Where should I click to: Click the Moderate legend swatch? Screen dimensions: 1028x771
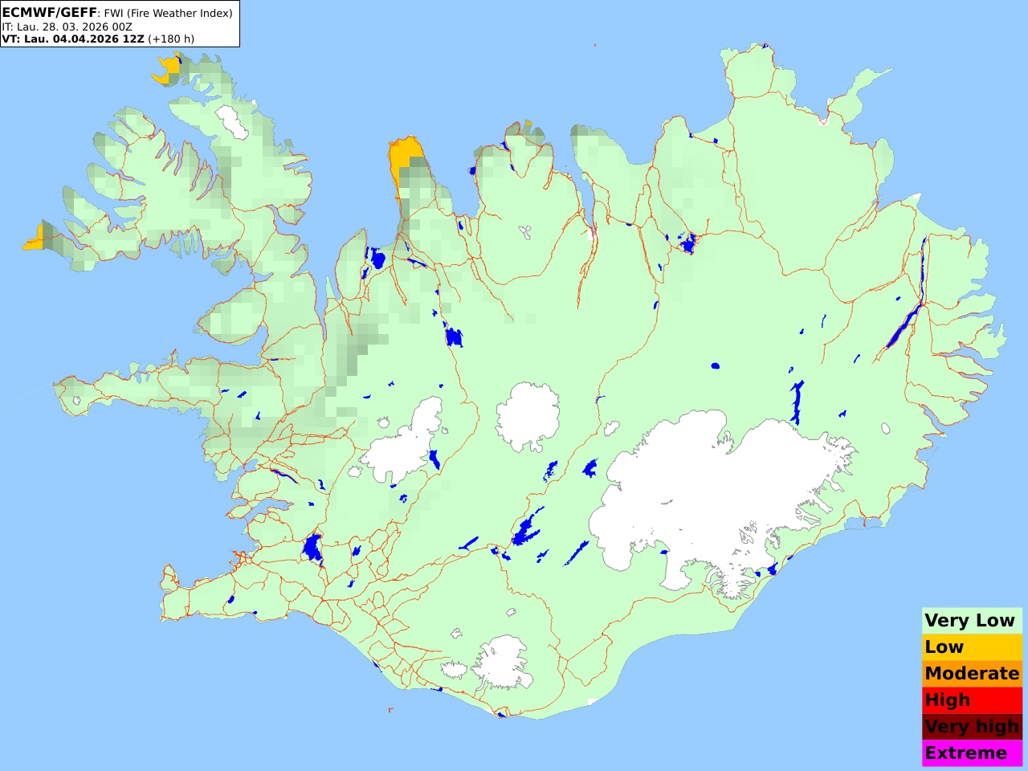pyautogui.click(x=972, y=674)
